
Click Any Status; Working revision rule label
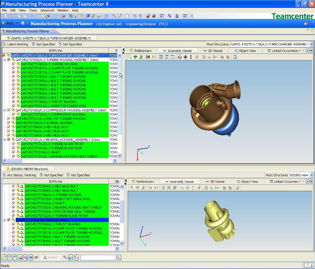(x=22, y=175)
